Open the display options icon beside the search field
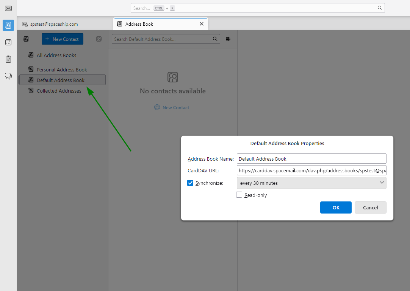 click(228, 39)
